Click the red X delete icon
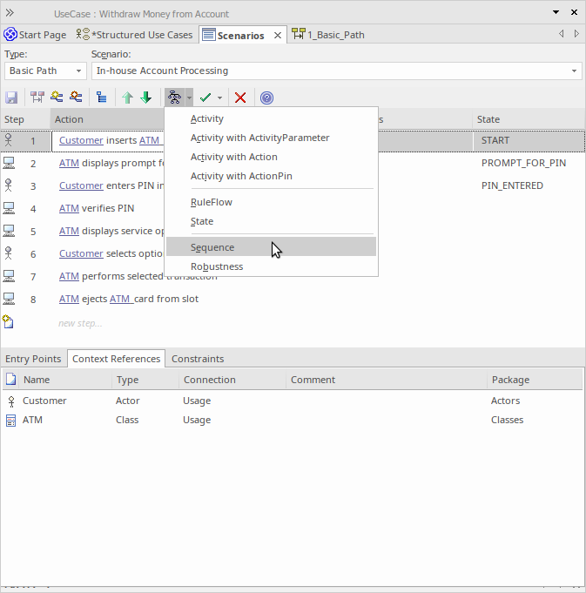The image size is (586, 593). 241,98
